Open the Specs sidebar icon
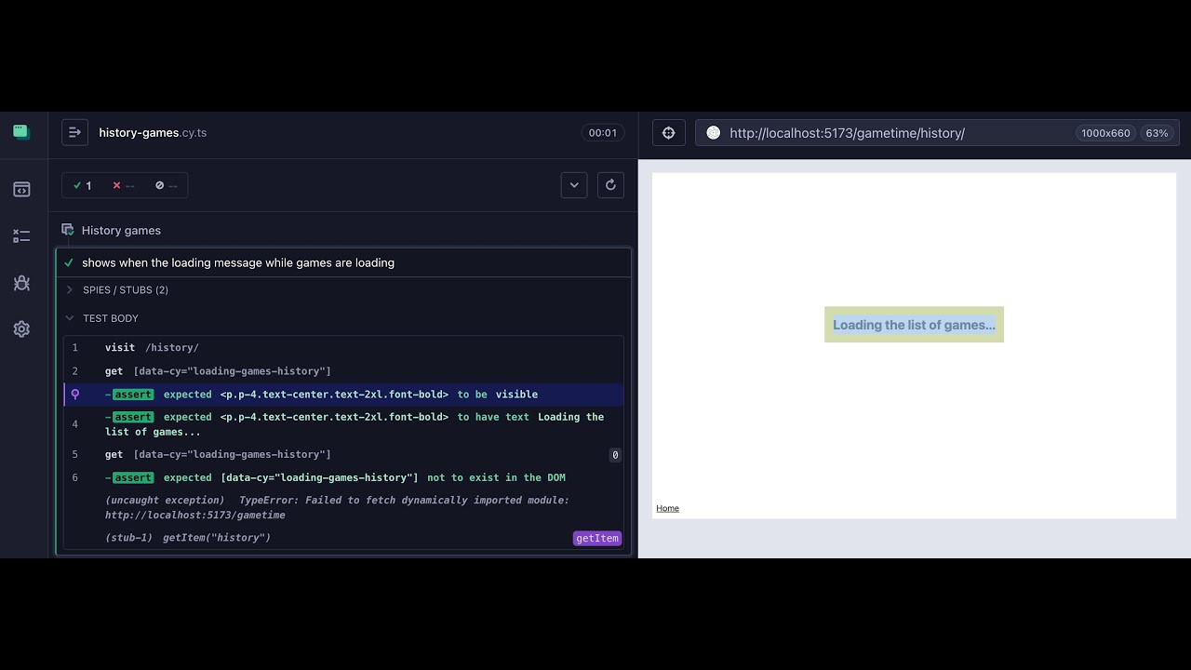Image resolution: width=1191 pixels, height=670 pixels. click(21, 190)
